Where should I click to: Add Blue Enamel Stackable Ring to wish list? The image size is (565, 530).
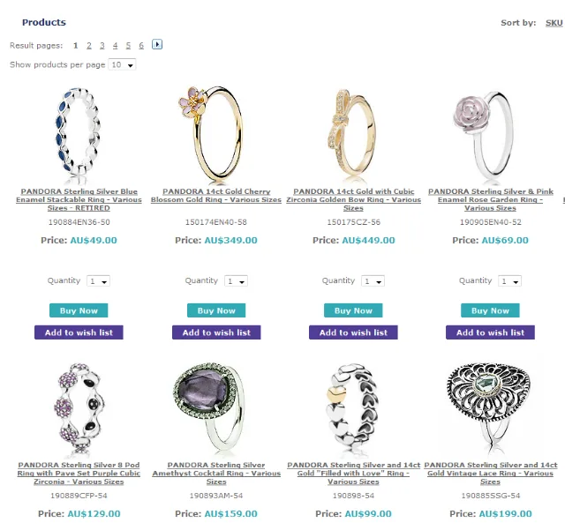click(79, 332)
